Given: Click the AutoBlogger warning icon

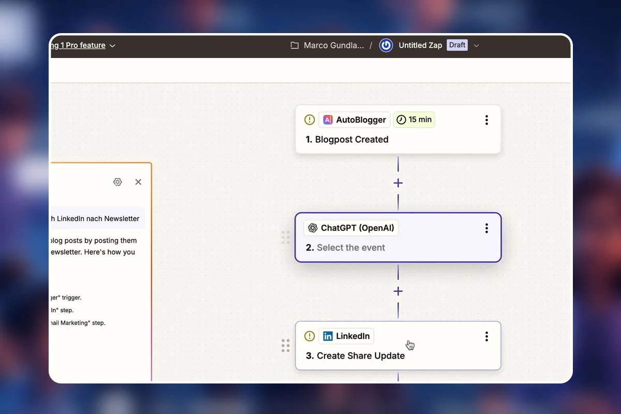Looking at the screenshot, I should [x=309, y=120].
